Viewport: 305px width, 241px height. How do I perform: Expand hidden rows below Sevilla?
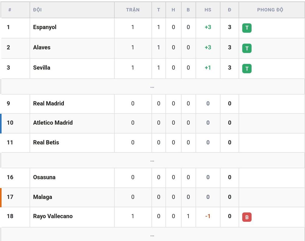[x=152, y=87]
